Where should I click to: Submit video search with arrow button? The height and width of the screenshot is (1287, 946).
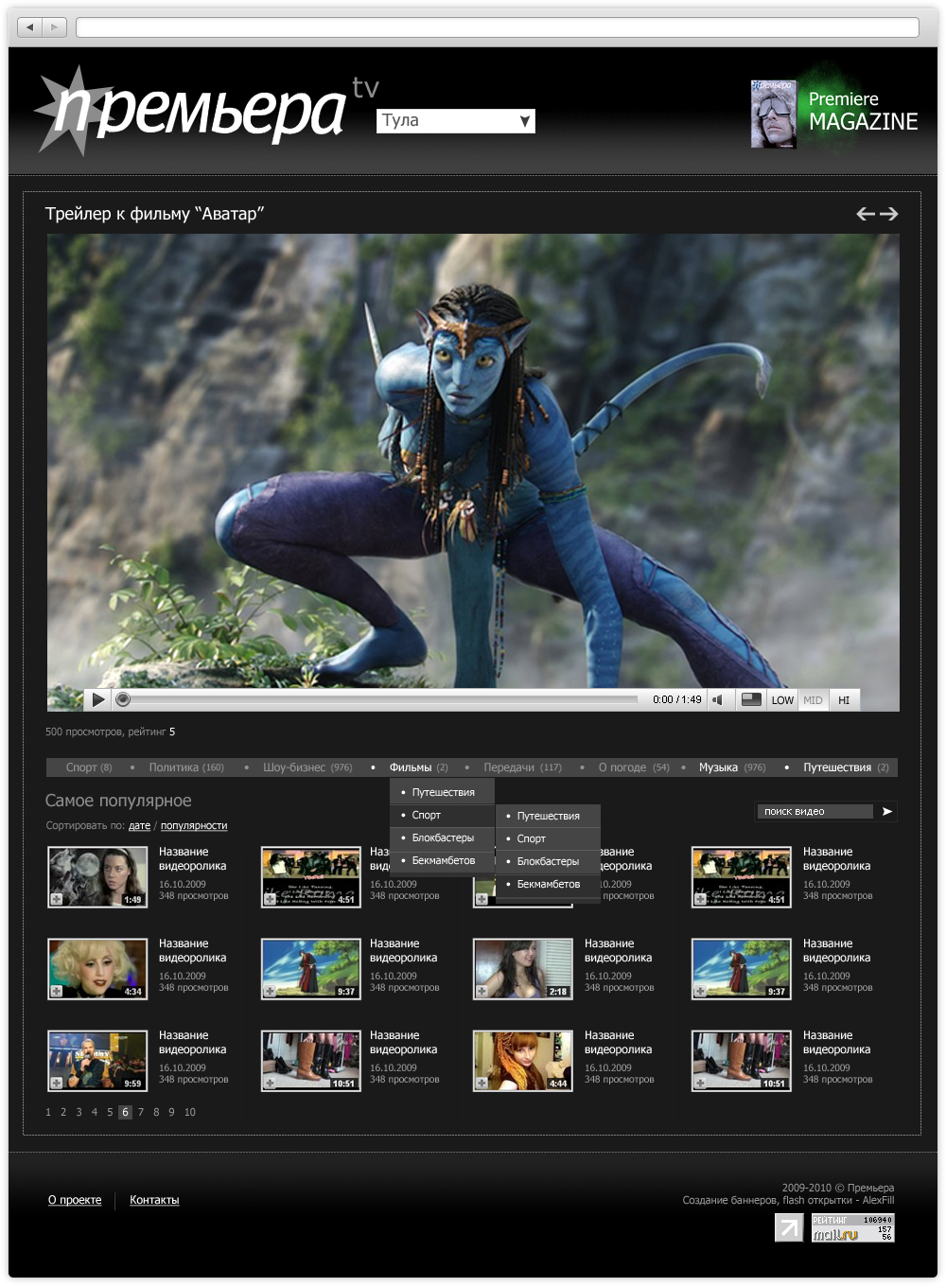click(886, 811)
